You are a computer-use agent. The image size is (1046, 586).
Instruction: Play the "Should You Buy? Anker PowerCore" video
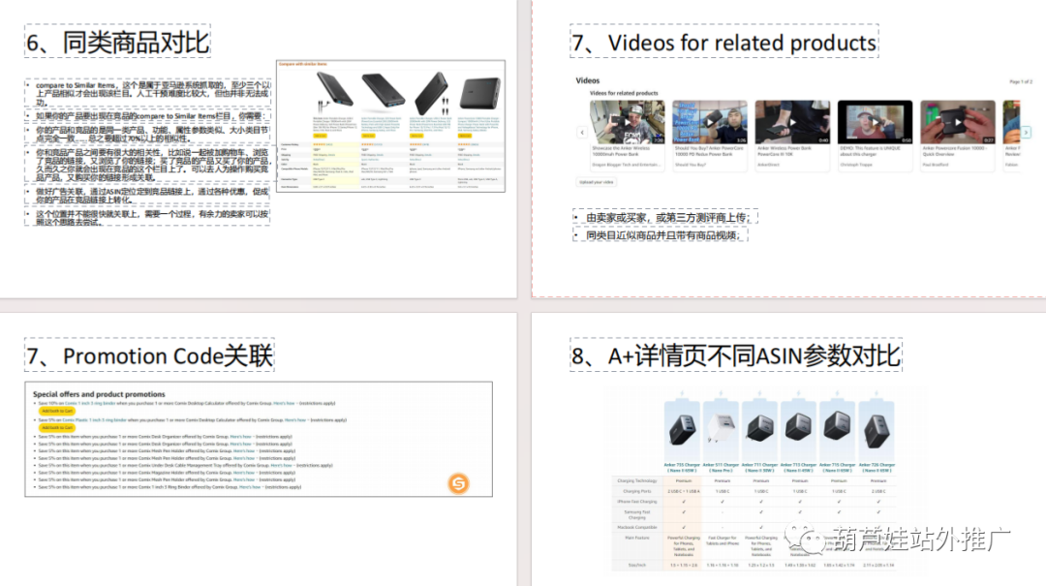point(710,122)
